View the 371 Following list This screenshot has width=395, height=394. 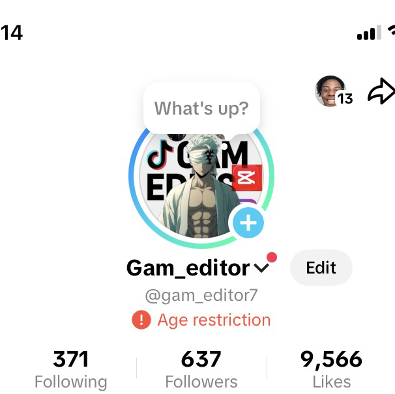[71, 369]
